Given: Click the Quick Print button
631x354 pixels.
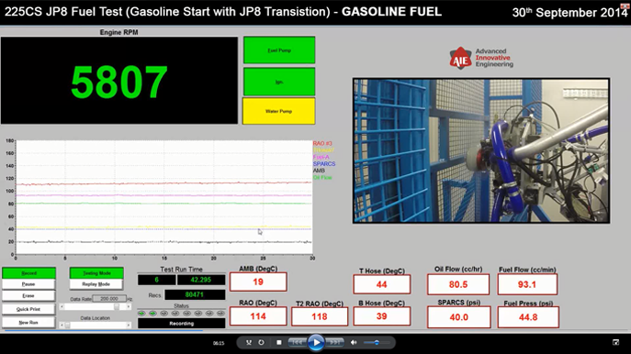Looking at the screenshot, I should click(28, 309).
